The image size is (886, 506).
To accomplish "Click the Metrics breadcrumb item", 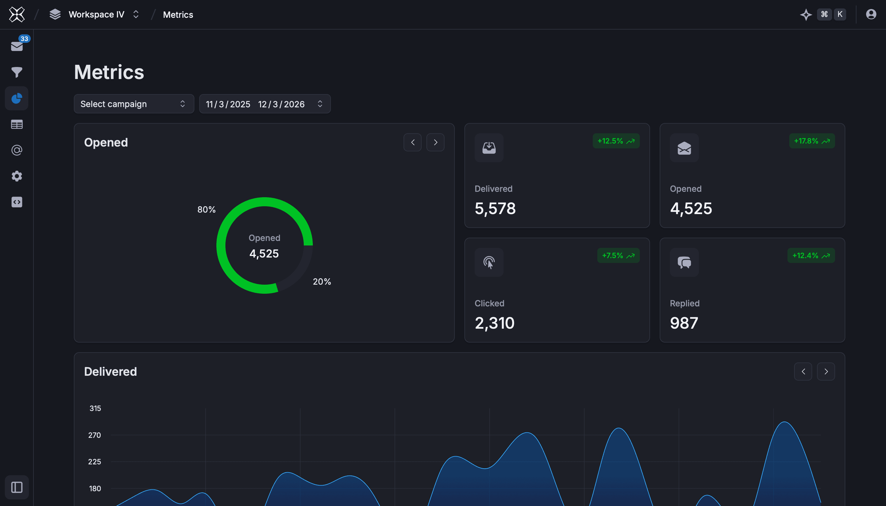I will click(178, 14).
